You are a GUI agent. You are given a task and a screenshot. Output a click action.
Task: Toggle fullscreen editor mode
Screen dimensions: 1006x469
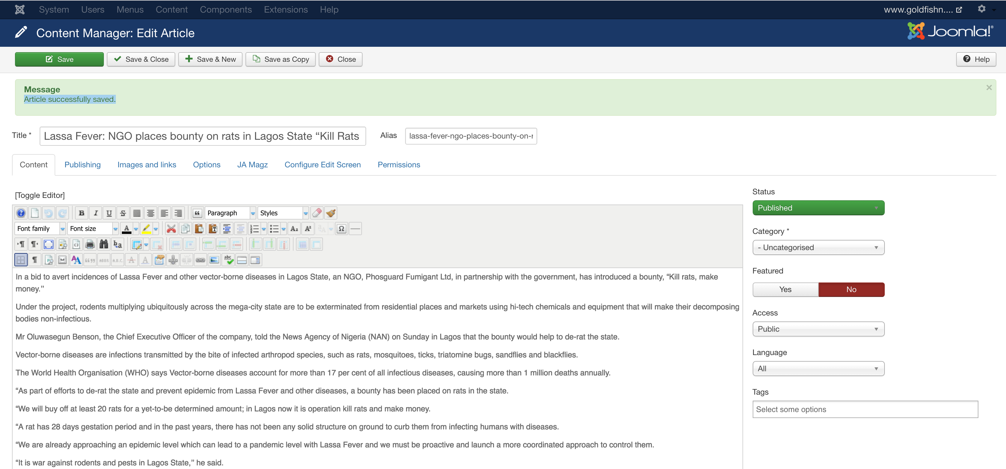48,244
